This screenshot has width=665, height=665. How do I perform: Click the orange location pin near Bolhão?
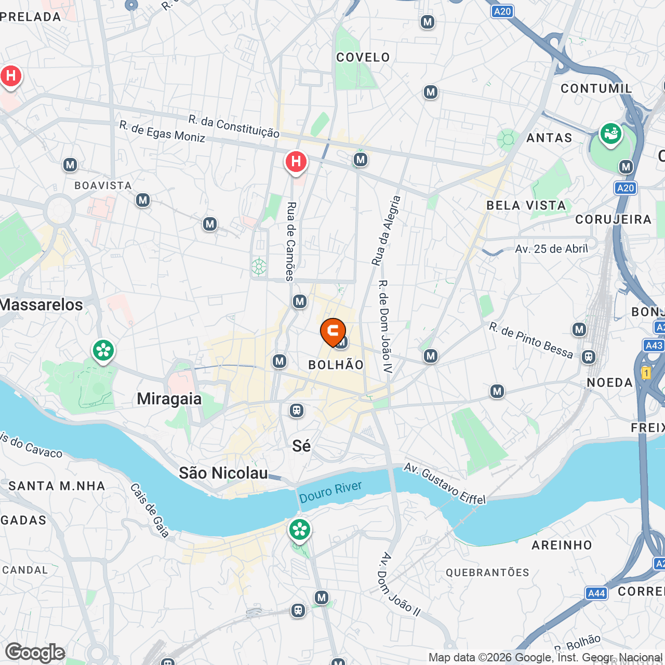pos(333,332)
